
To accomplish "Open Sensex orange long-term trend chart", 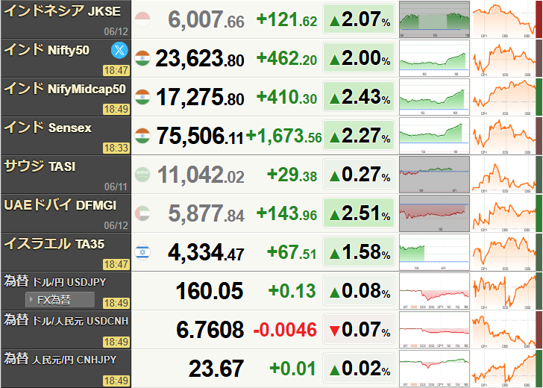I will [504, 136].
